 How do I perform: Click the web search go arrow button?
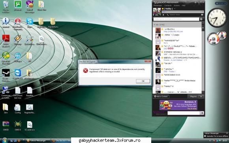coord(202,113)
